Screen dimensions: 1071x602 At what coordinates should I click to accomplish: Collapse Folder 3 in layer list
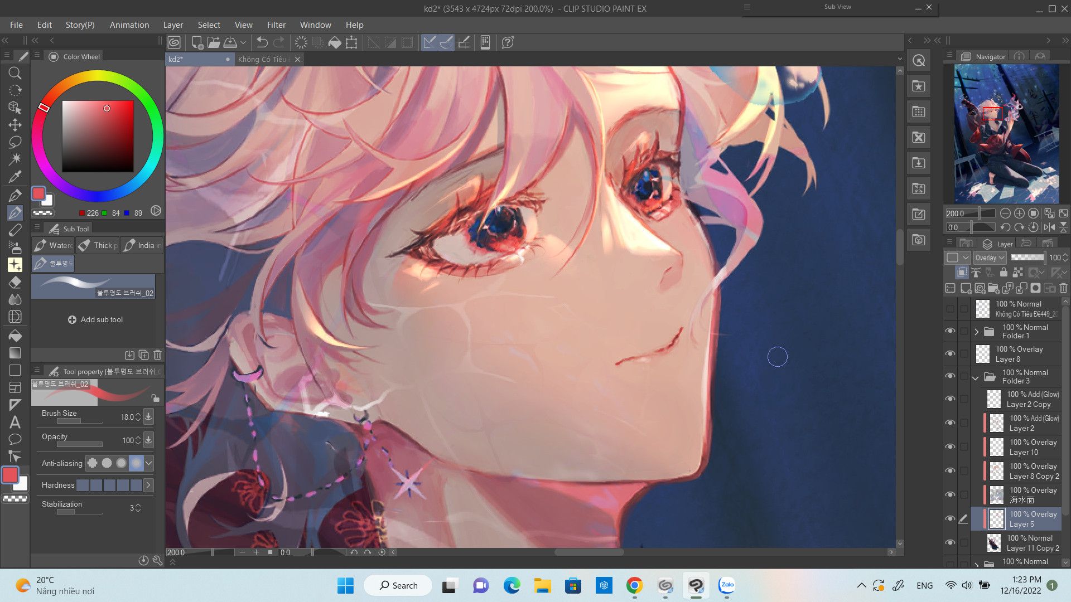[976, 377]
